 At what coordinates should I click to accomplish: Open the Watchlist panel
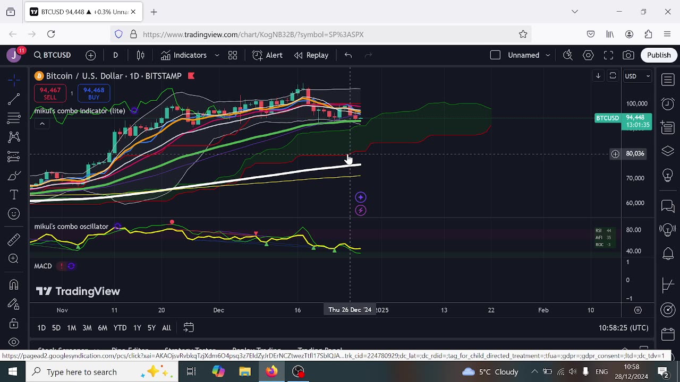pyautogui.click(x=668, y=80)
